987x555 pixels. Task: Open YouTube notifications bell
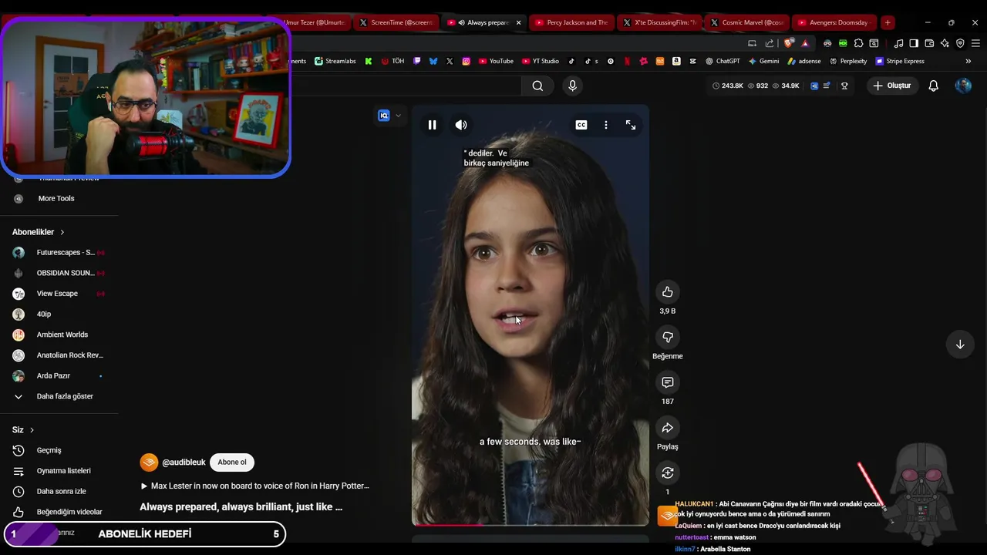(x=933, y=86)
